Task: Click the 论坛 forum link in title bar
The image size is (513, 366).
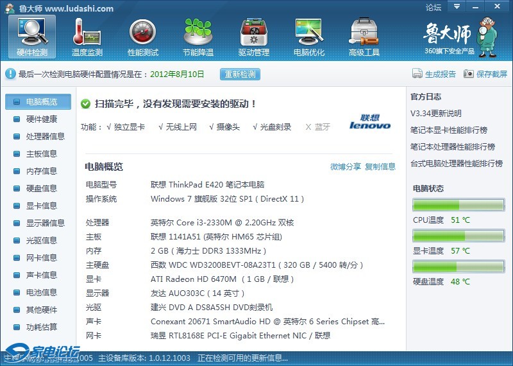Action: pos(433,8)
